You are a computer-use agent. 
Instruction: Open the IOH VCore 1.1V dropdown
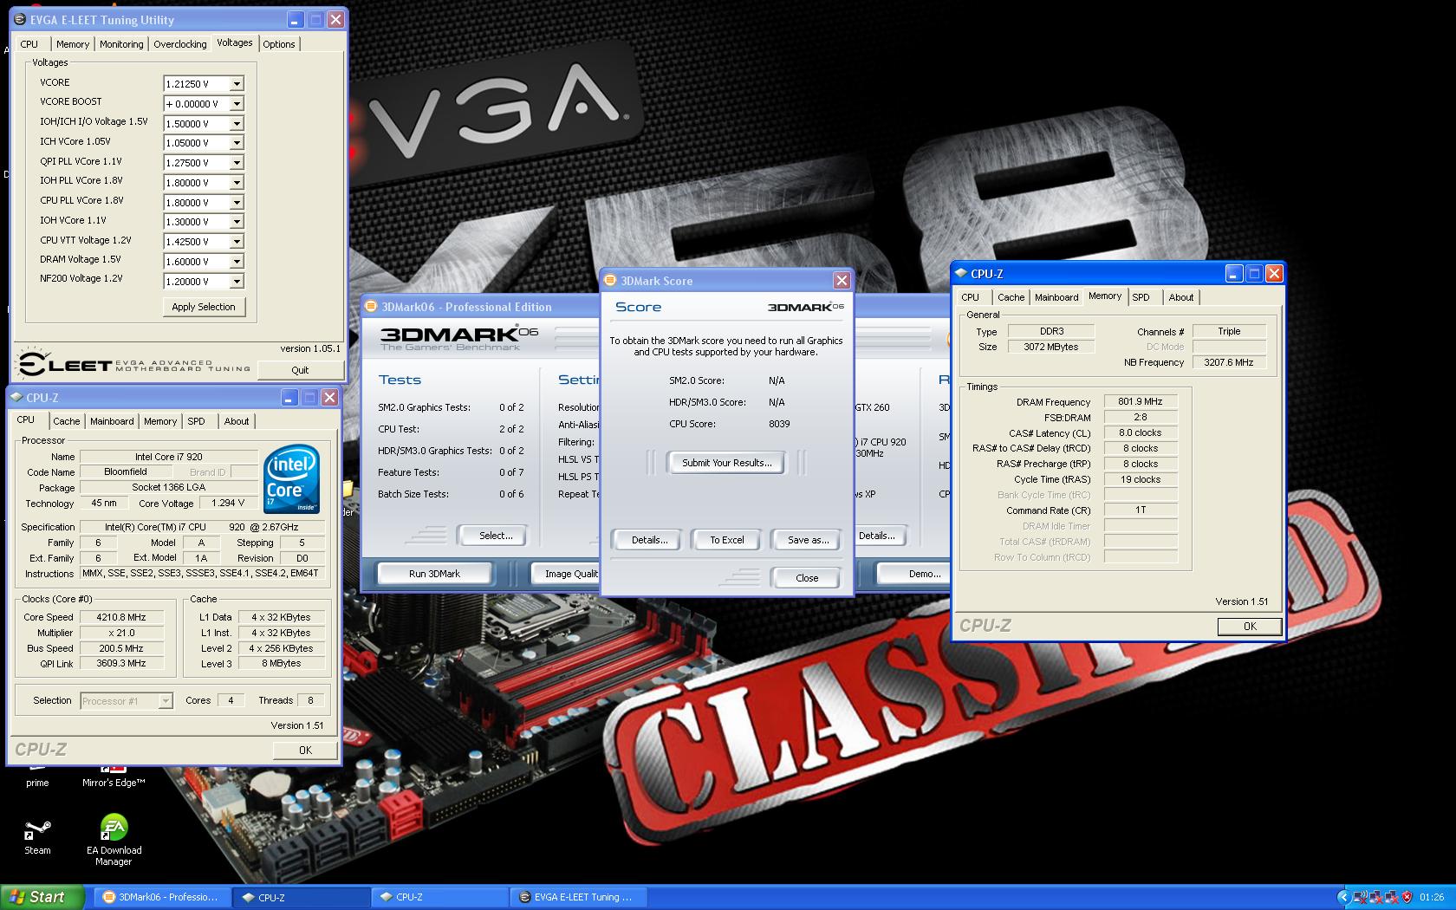[x=237, y=222]
